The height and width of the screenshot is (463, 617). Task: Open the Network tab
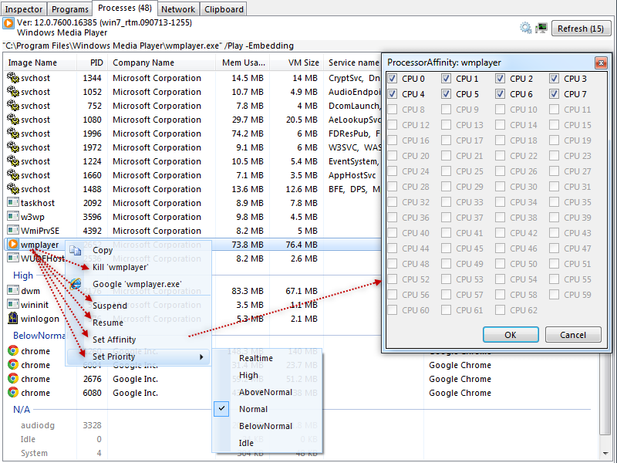pos(178,9)
